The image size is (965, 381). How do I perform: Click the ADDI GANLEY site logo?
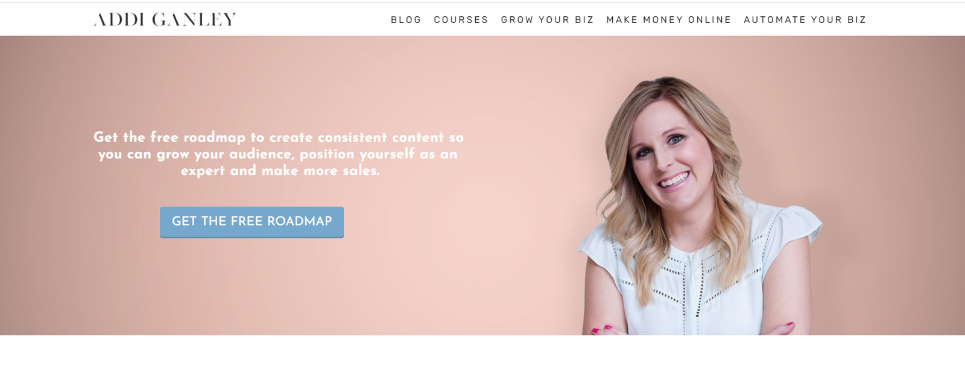[165, 20]
